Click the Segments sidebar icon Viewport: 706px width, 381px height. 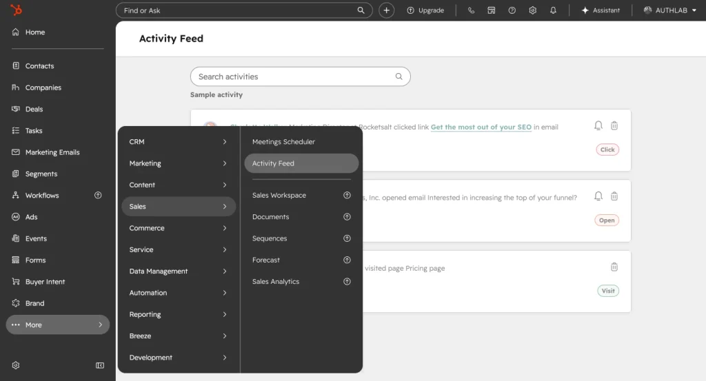(16, 174)
